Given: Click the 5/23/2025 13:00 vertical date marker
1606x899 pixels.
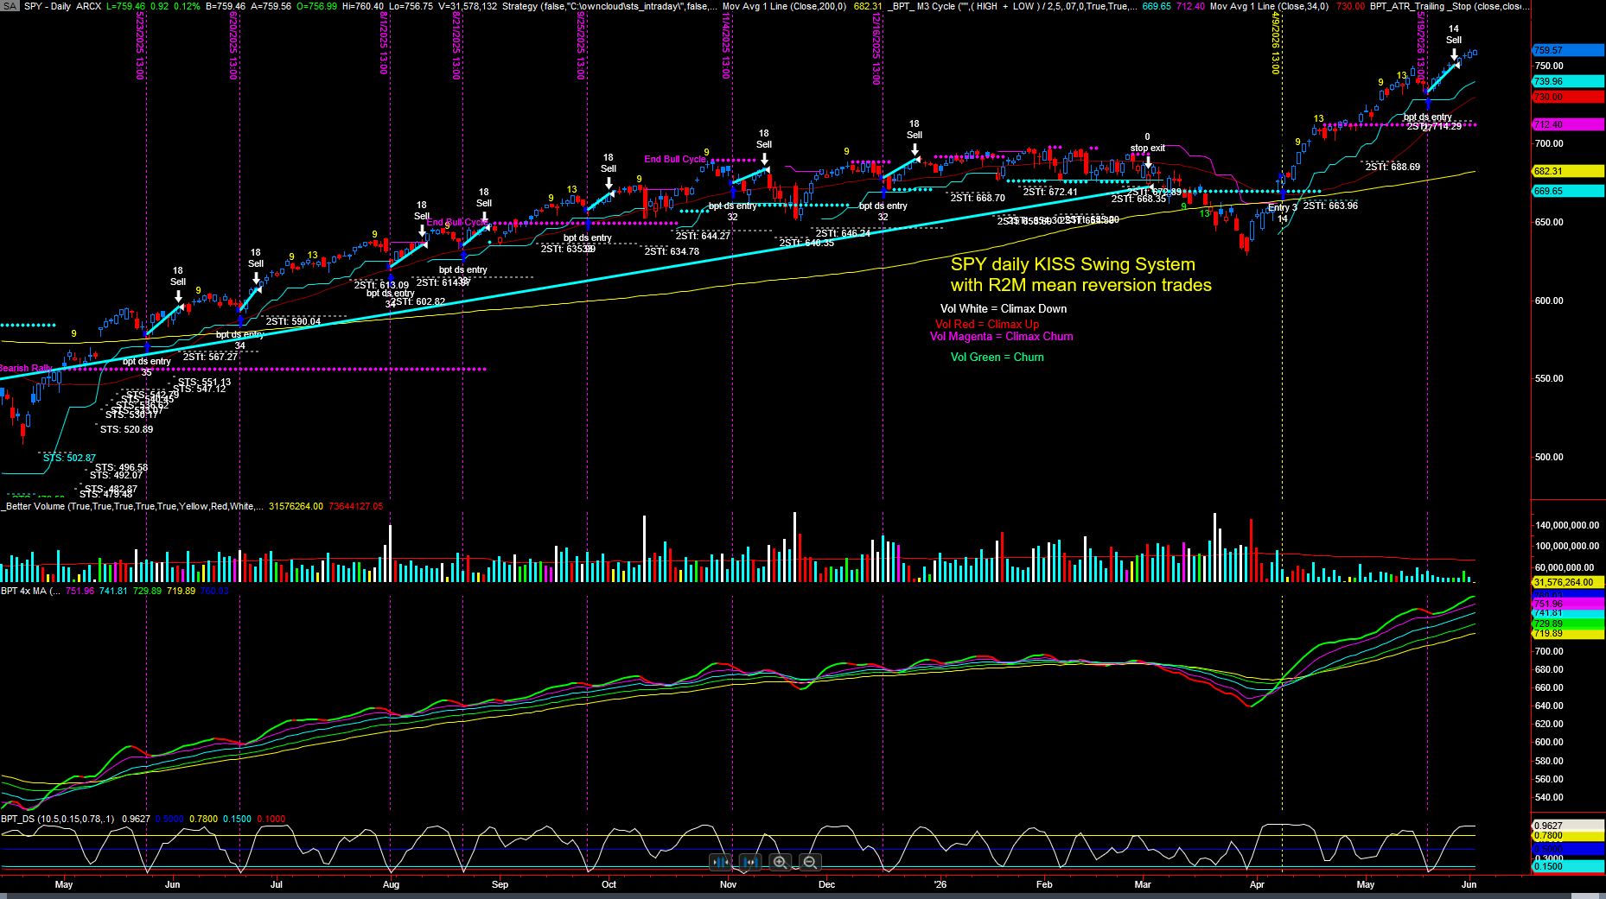Looking at the screenshot, I should [x=139, y=47].
